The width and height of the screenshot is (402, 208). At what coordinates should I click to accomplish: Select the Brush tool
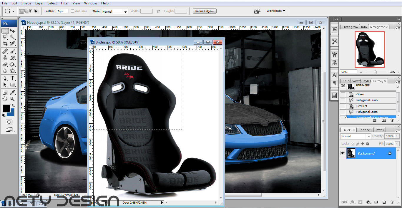tap(12, 51)
